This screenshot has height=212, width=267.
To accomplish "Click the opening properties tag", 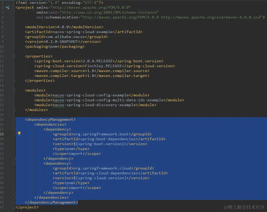I will [x=39, y=56].
